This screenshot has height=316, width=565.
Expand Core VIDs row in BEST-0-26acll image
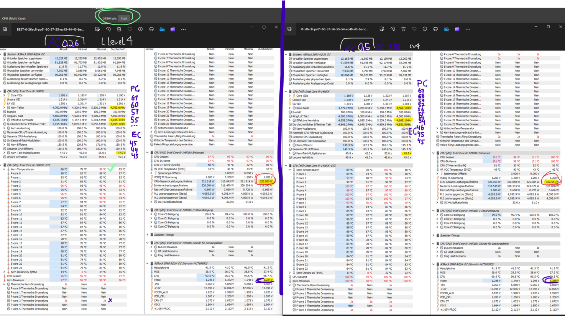pos(5,95)
